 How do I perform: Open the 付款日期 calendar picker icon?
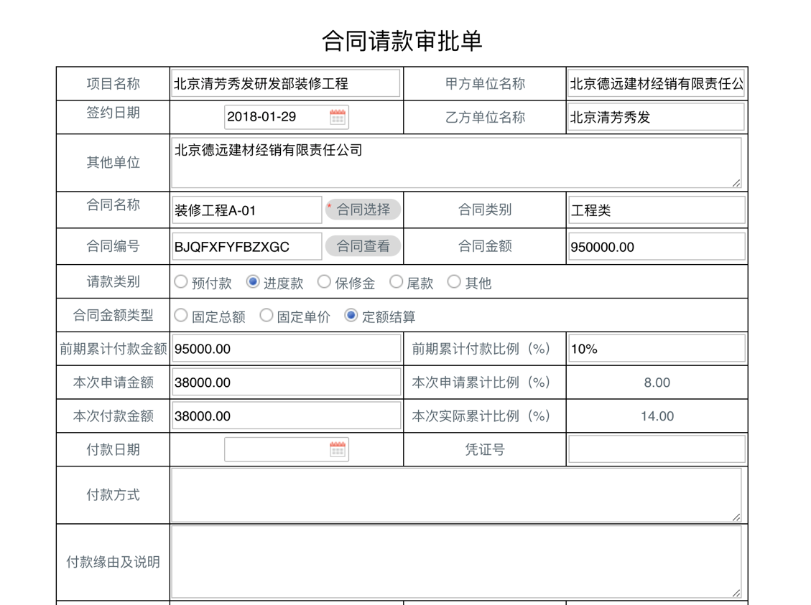338,449
